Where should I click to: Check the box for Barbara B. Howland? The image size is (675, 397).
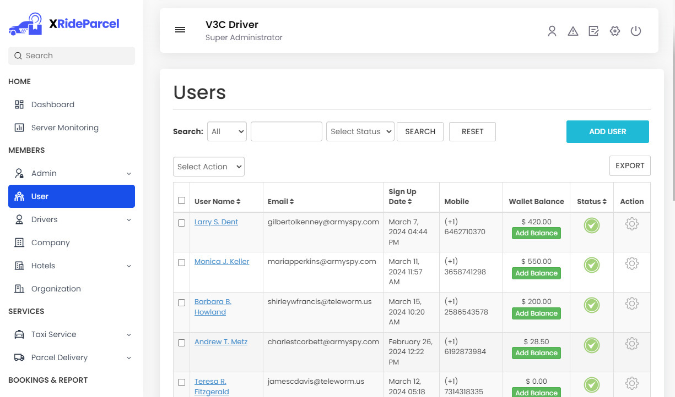point(182,302)
